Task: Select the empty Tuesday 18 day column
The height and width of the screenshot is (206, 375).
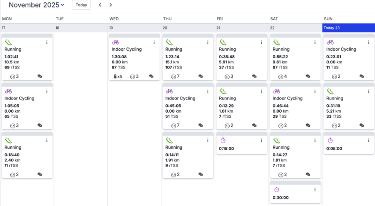Action: click(x=81, y=117)
